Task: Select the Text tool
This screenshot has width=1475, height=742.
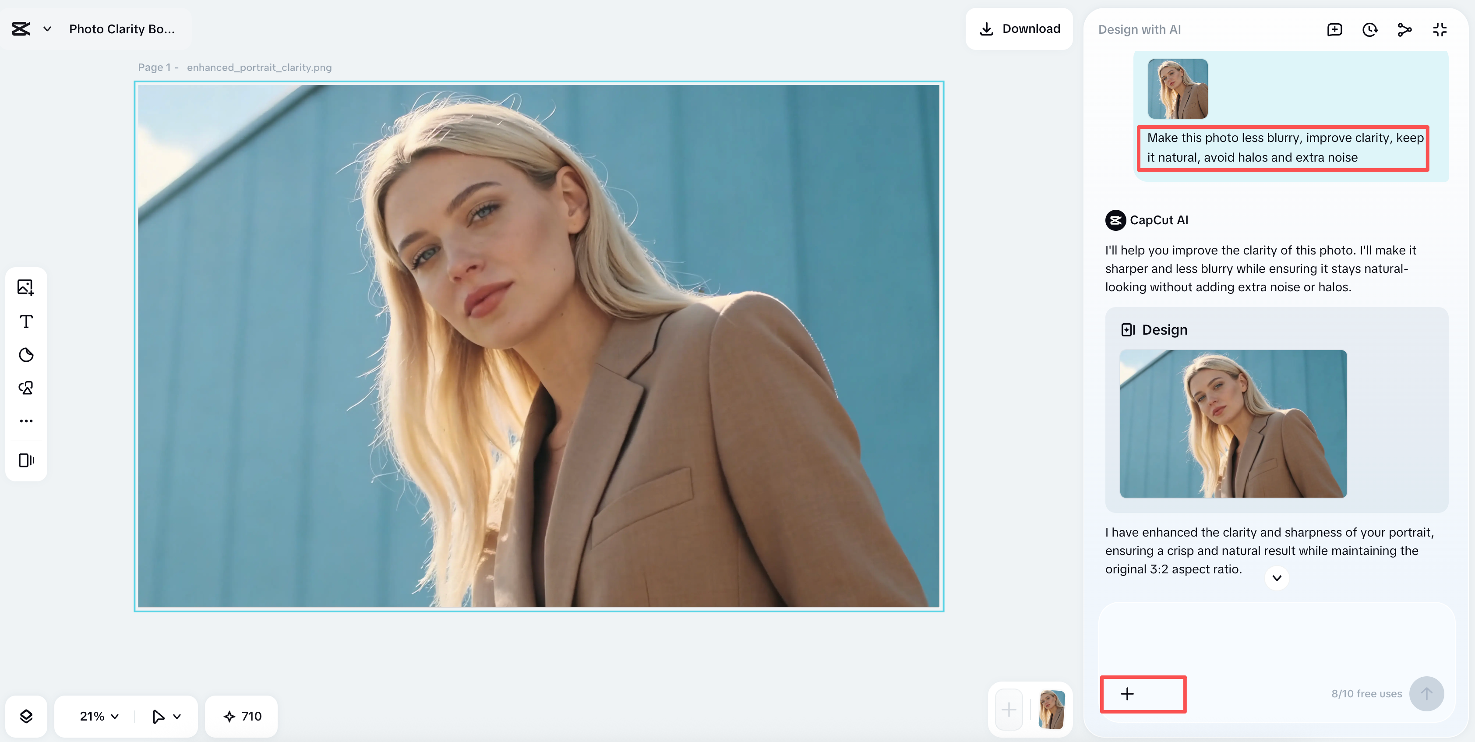Action: [x=26, y=321]
